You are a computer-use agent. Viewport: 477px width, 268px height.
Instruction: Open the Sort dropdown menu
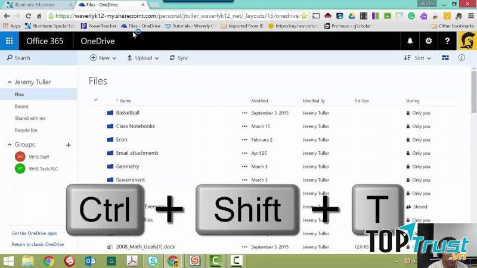pos(417,58)
